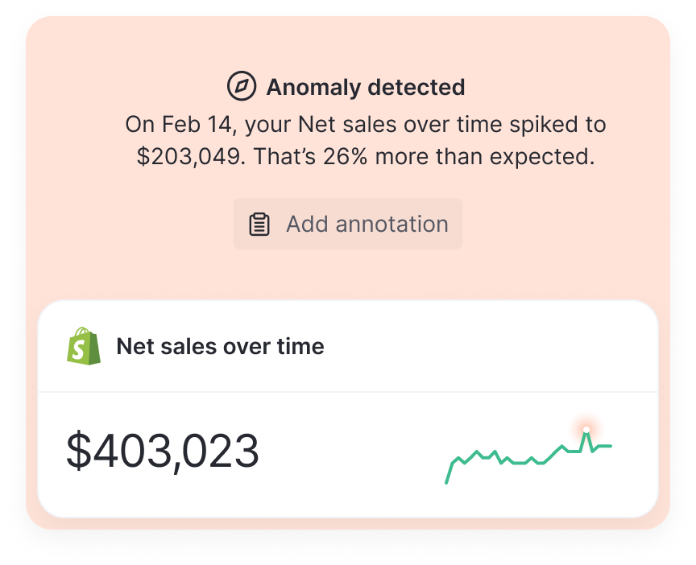Click the compass icon beside Anomaly detected
This screenshot has height=565, width=696.
tap(242, 86)
